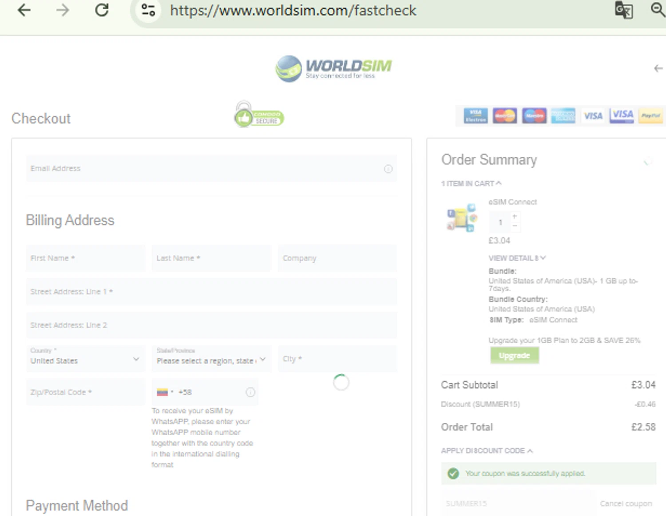Open the Google Translate page icon
The height and width of the screenshot is (516, 666).
click(623, 10)
